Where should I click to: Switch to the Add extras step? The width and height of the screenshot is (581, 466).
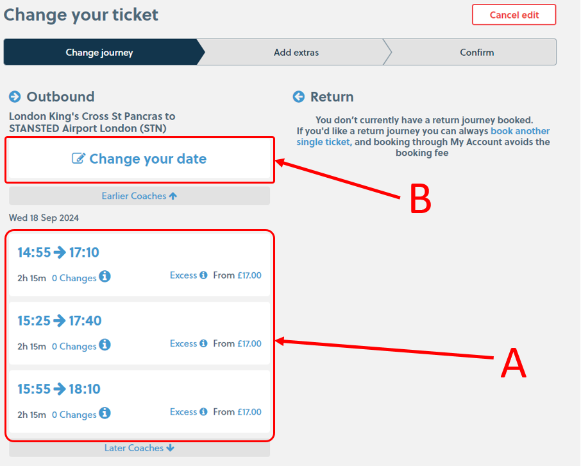click(x=295, y=52)
